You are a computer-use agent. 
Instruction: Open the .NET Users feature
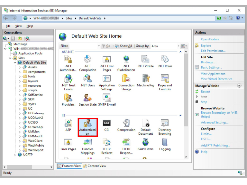(88, 81)
